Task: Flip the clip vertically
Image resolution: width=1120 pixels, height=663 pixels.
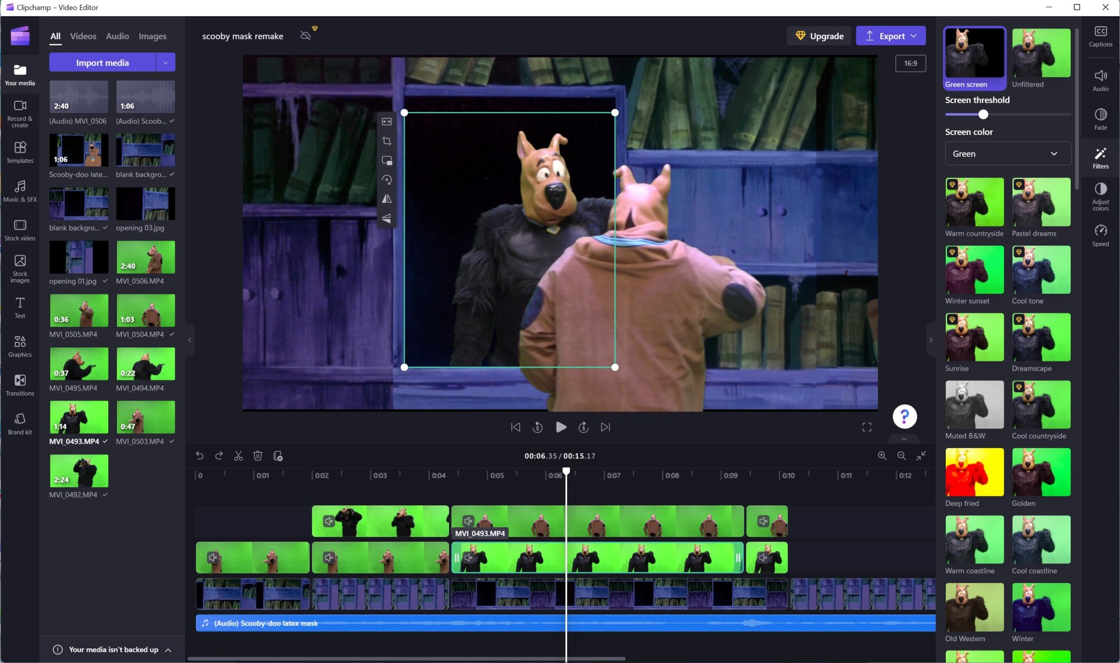Action: [x=386, y=218]
